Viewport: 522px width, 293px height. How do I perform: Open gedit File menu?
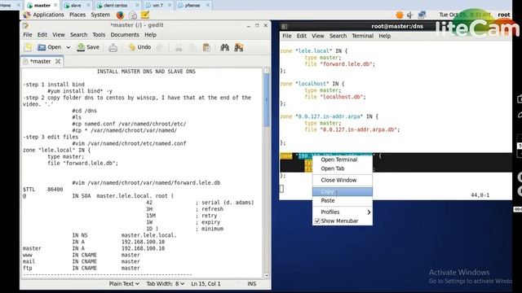coord(28,35)
